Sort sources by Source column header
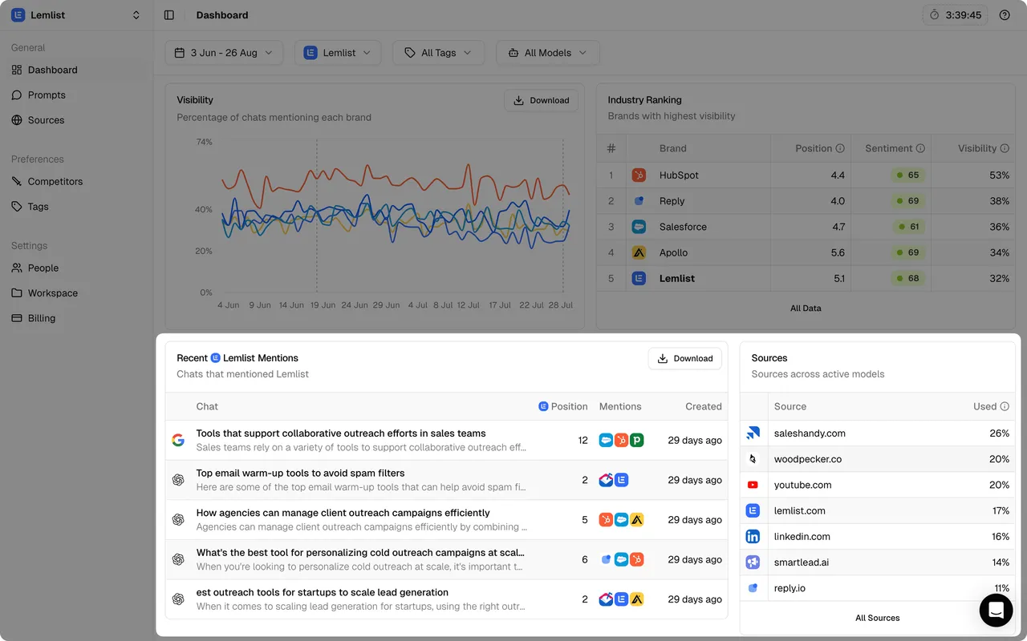 [790, 406]
